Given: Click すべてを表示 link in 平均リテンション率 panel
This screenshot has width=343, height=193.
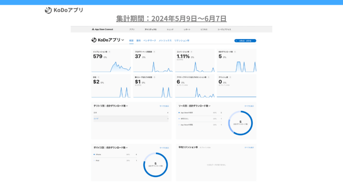Looking at the screenshot, I should [249, 147].
